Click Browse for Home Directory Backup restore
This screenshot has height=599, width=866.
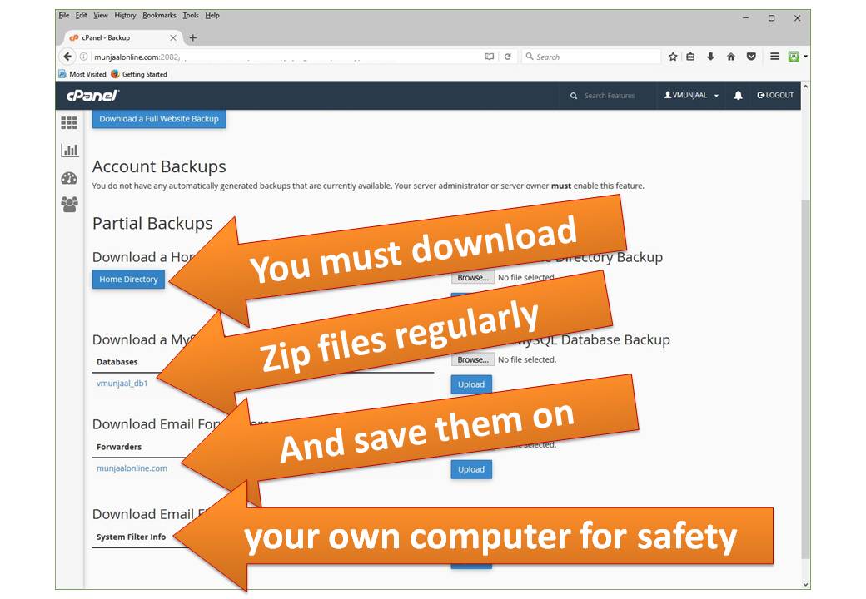click(473, 277)
